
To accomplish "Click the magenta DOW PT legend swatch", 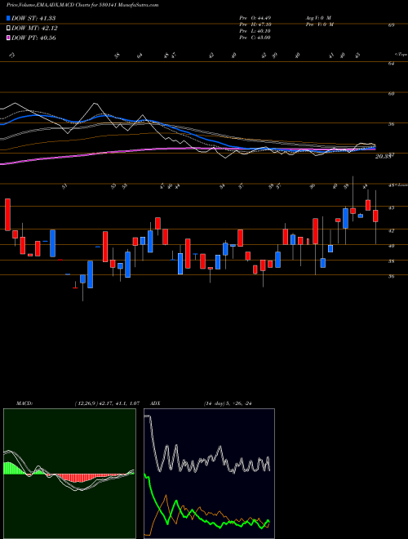I will (x=8, y=38).
